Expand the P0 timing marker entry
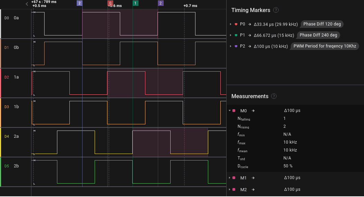The height and width of the screenshot is (197, 364). (x=230, y=24)
